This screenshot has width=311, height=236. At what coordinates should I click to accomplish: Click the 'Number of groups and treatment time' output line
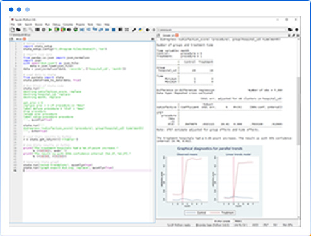coord(185,45)
